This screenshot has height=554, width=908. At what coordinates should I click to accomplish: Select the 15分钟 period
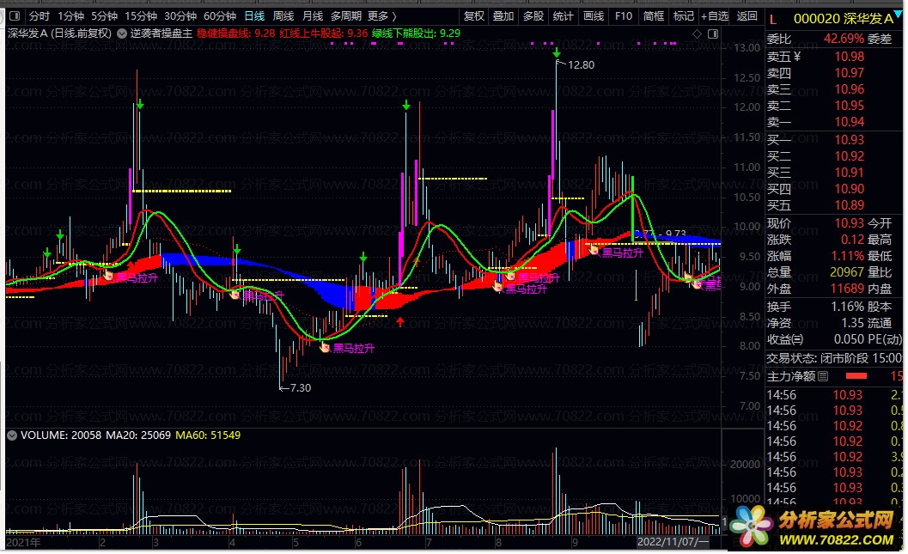coord(141,16)
